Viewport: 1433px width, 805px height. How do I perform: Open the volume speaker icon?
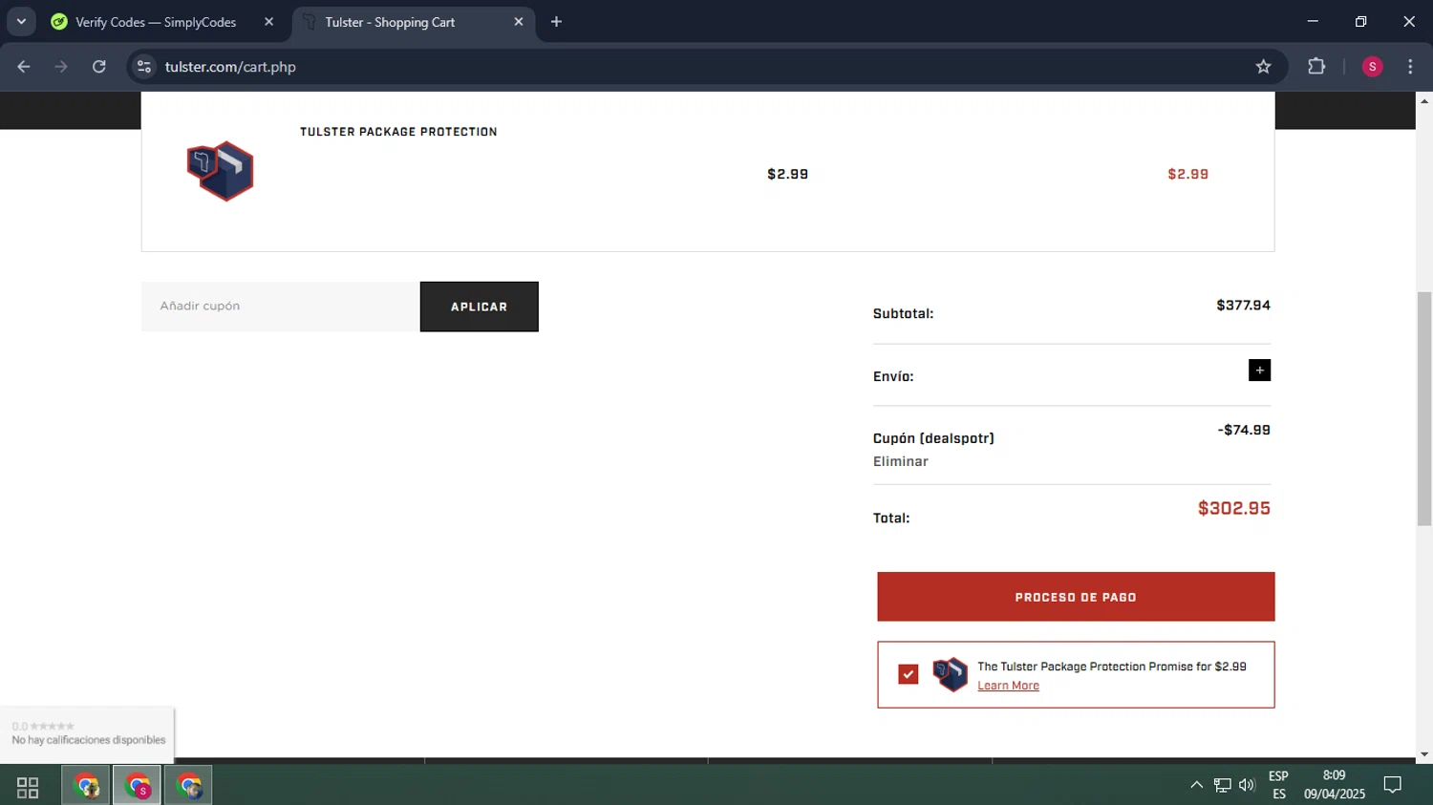click(1247, 785)
